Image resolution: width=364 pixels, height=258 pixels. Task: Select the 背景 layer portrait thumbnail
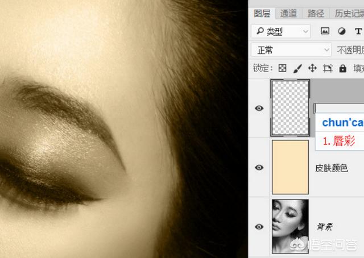[290, 226]
